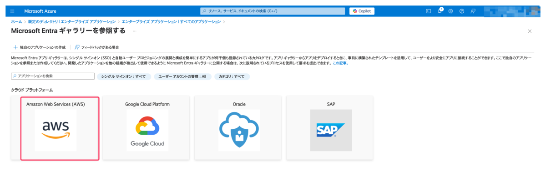
Task: Open the カテゴリ : すべて filter
Action: click(x=232, y=76)
